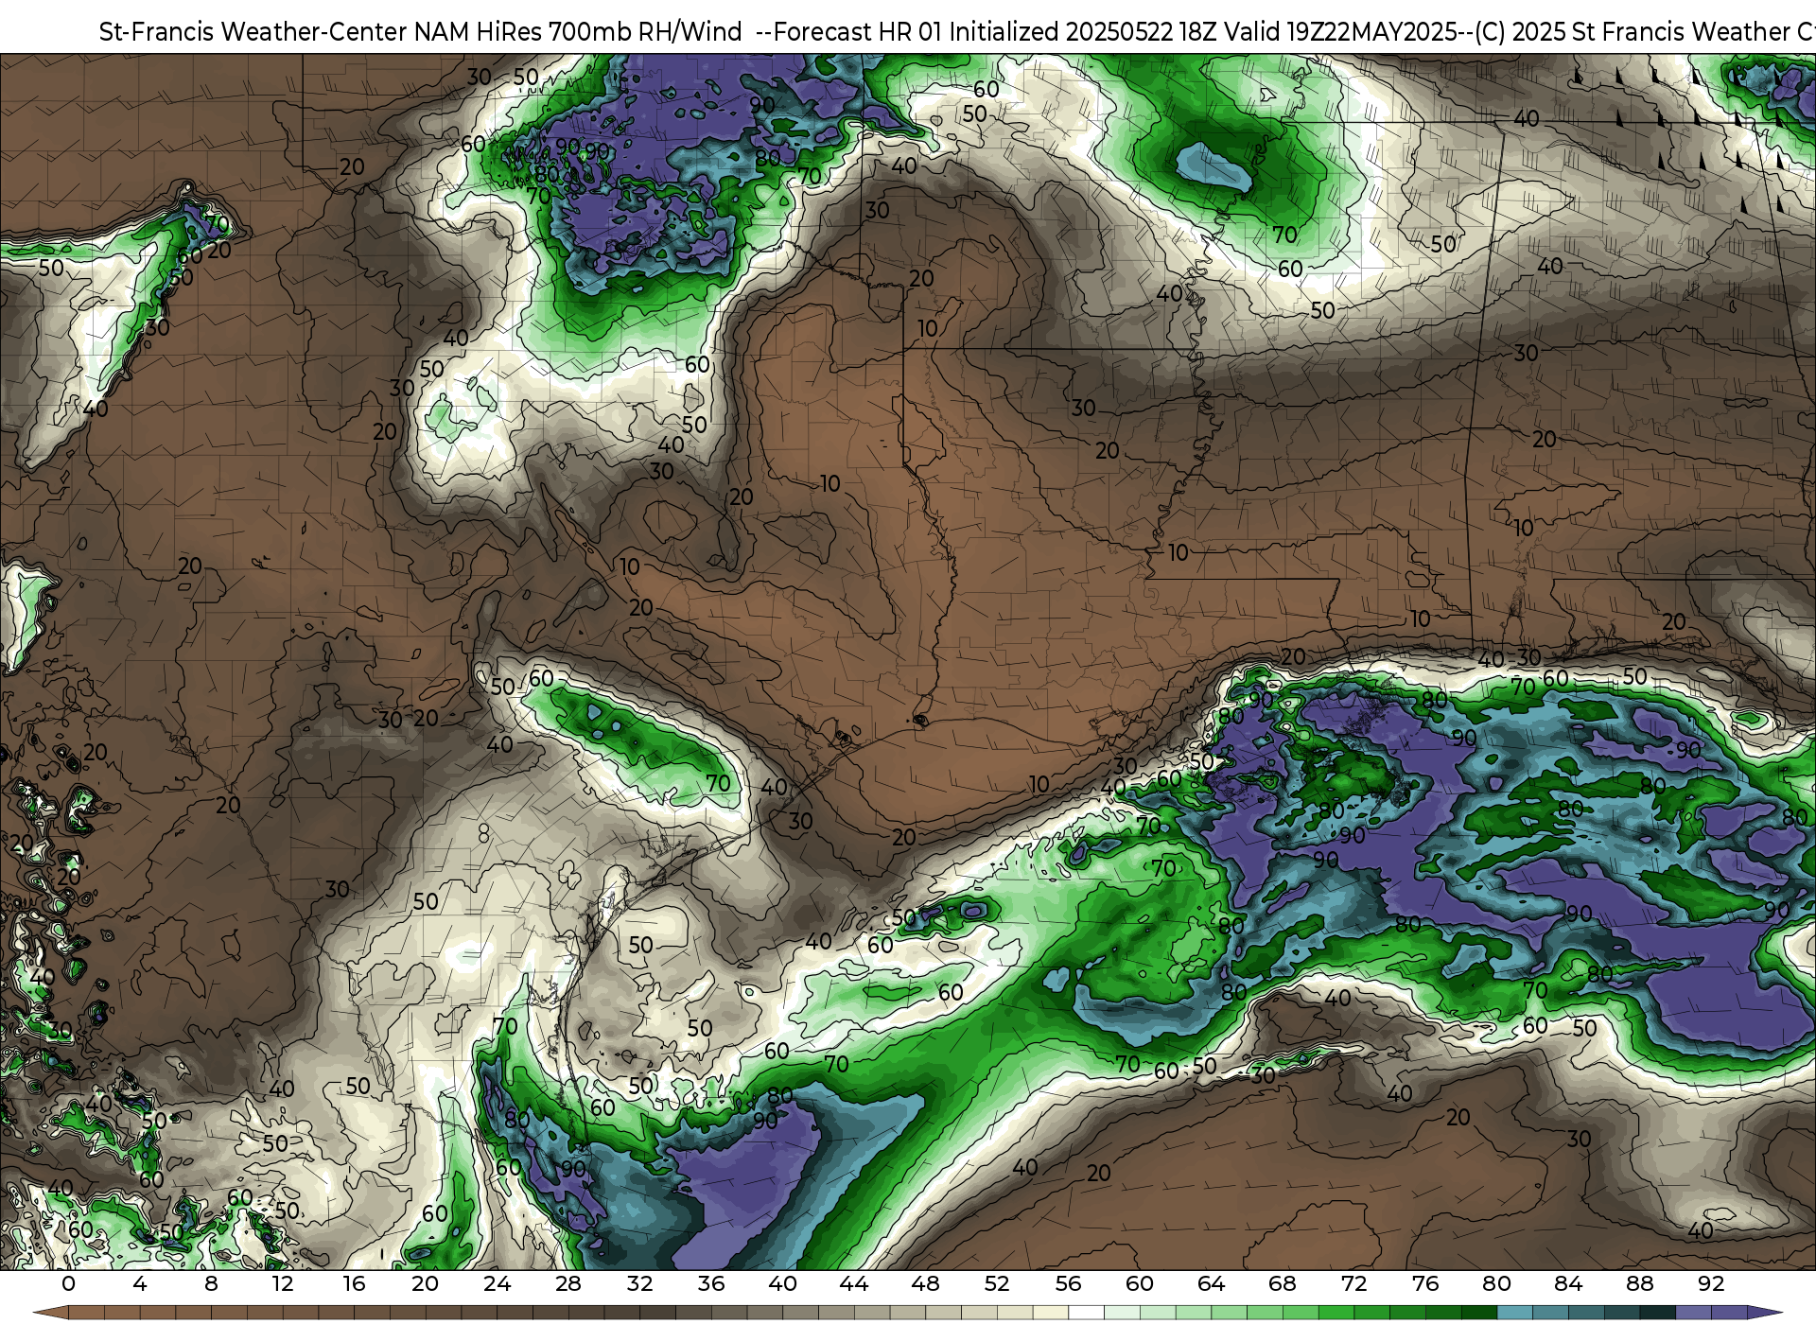Click the '32' colorbar tick label

tap(639, 1284)
